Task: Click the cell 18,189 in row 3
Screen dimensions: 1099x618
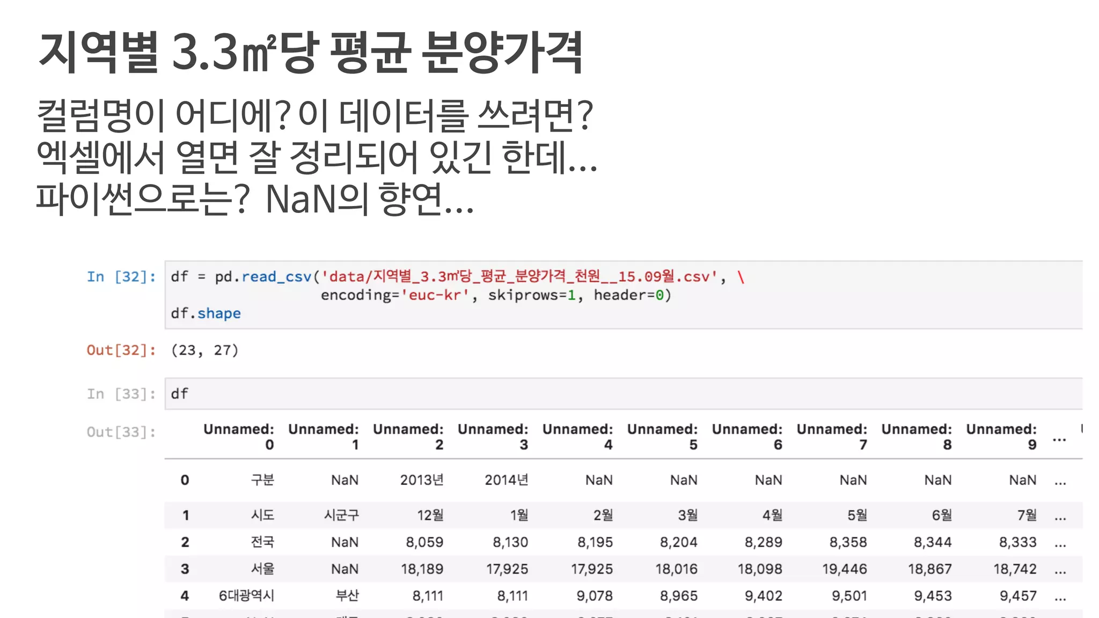Action: (x=422, y=569)
